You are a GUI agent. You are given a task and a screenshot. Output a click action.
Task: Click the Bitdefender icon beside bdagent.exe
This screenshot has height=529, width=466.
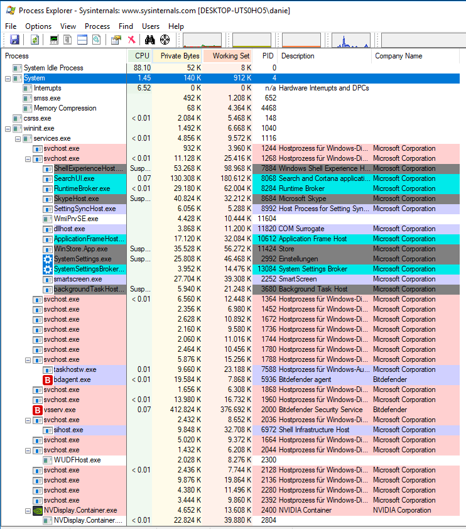48,380
